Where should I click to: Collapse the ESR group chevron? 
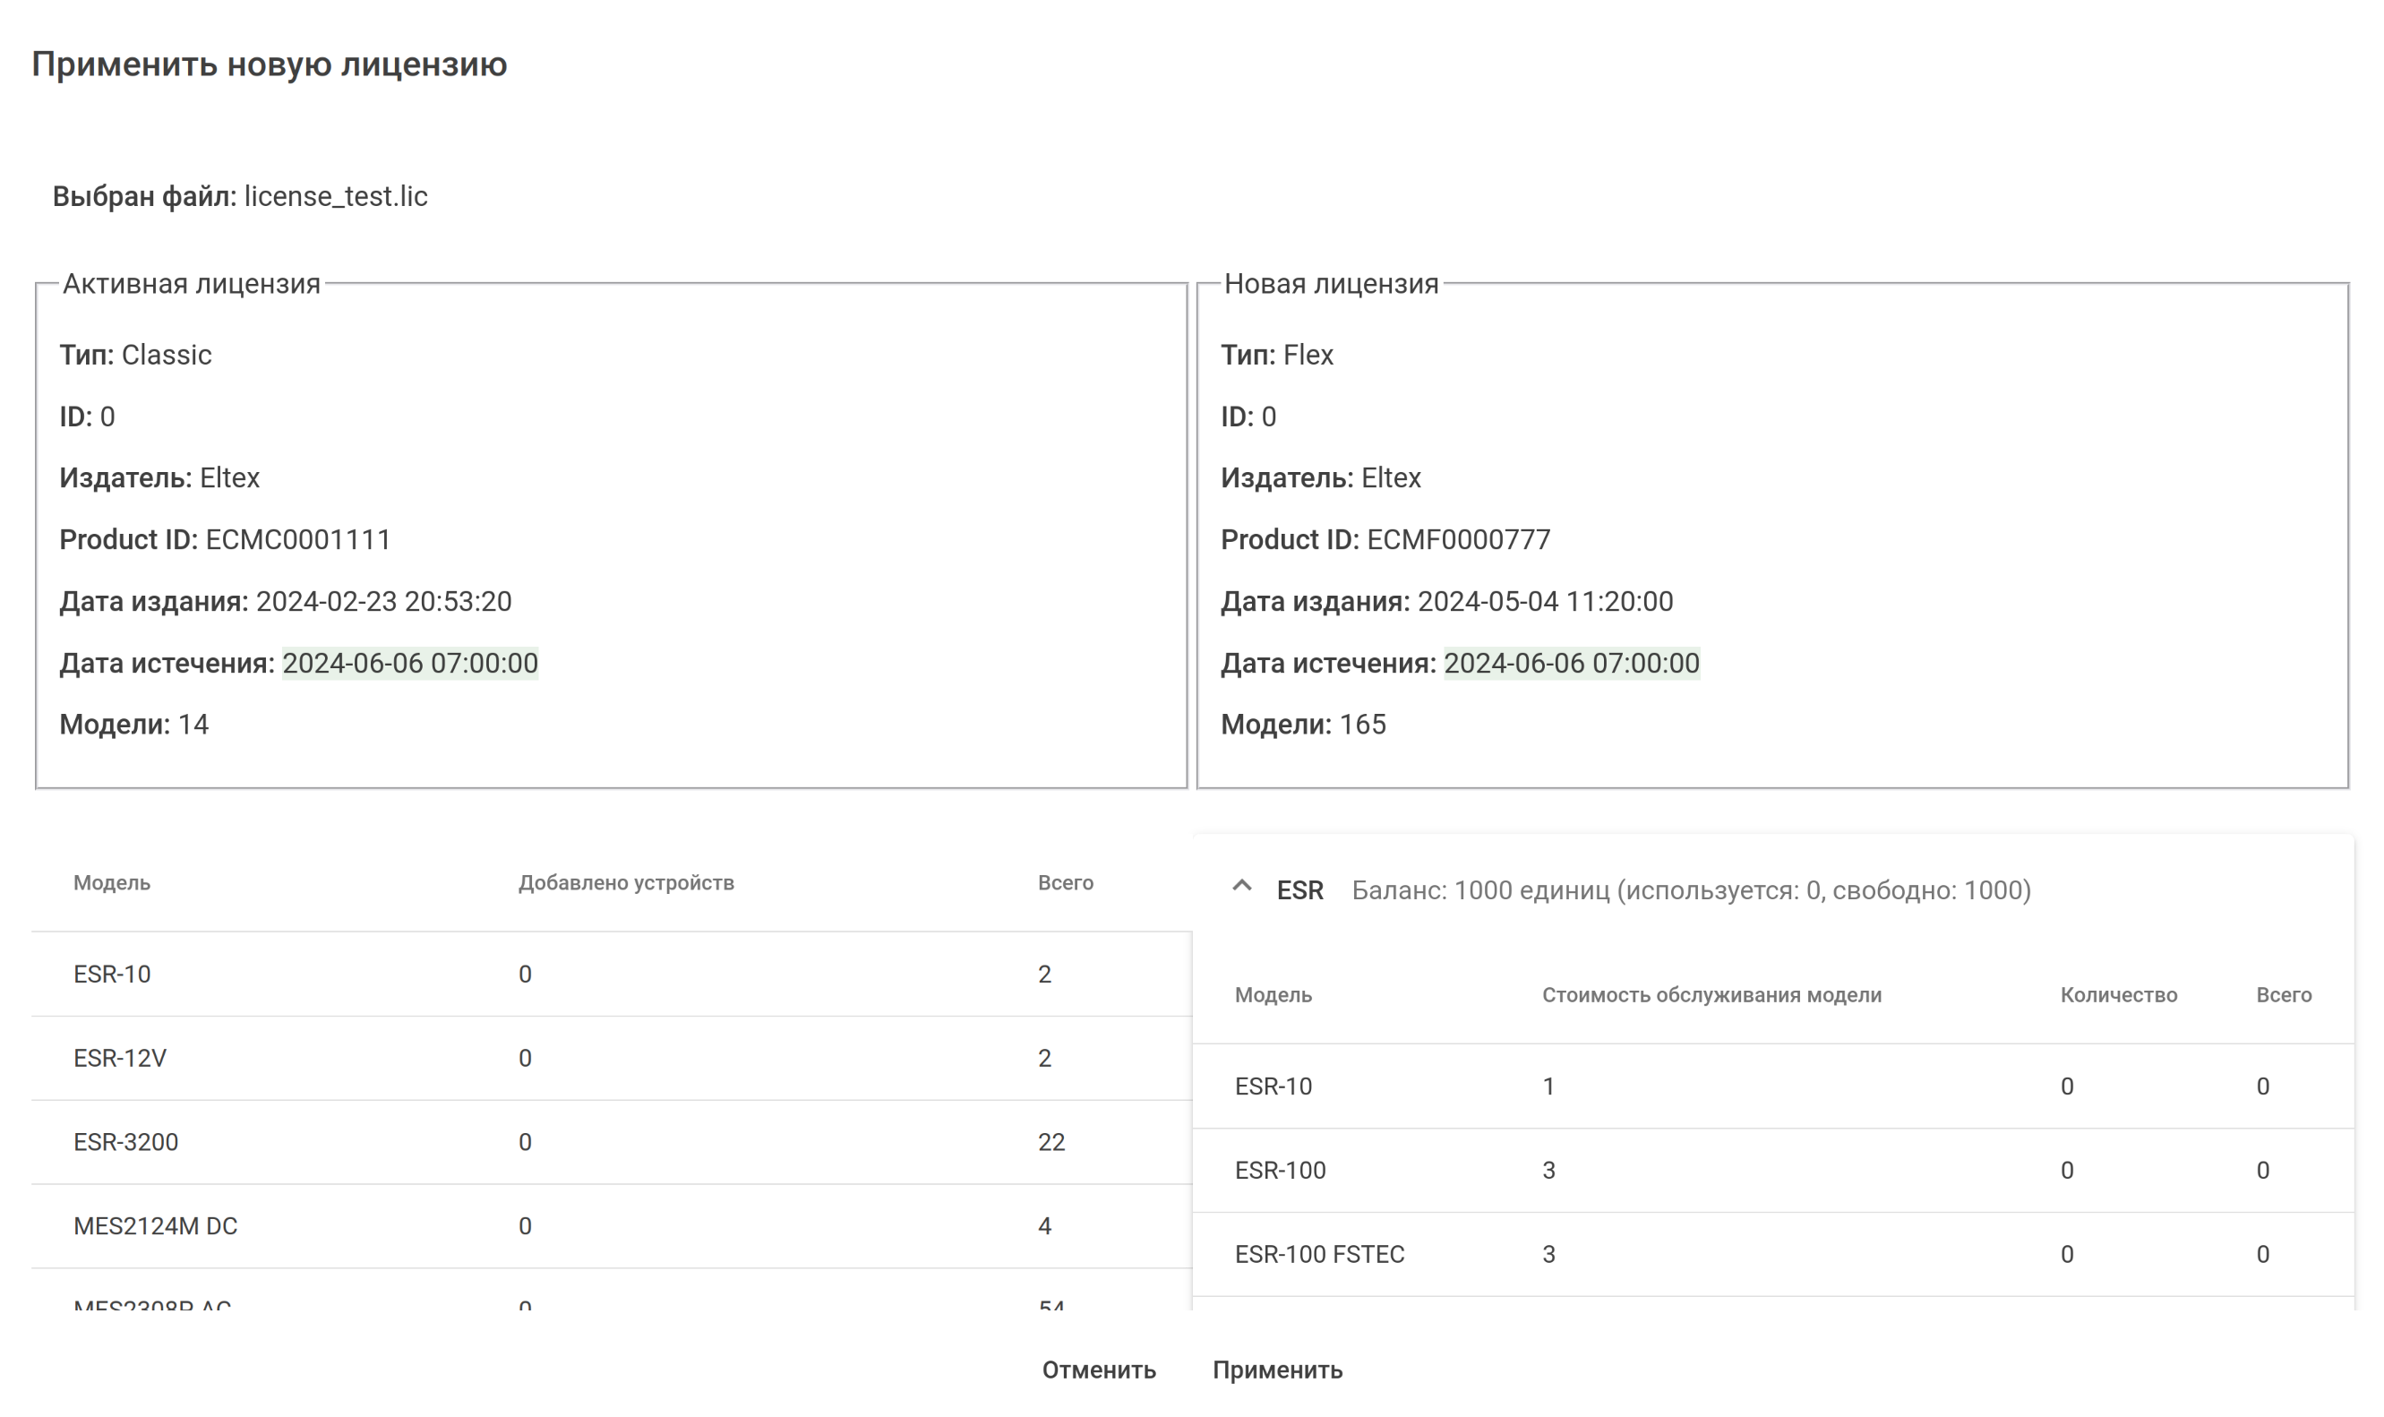coord(1241,887)
